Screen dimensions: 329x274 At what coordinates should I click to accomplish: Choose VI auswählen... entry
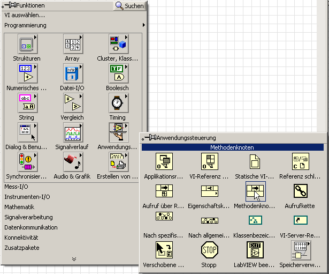click(25, 15)
